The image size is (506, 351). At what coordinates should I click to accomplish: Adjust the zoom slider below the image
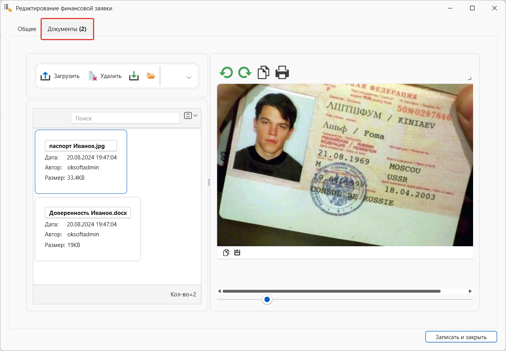267,299
